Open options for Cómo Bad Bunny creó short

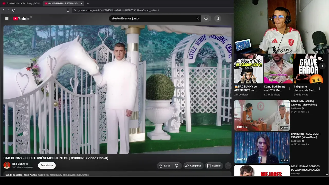pyautogui.click(x=290, y=88)
